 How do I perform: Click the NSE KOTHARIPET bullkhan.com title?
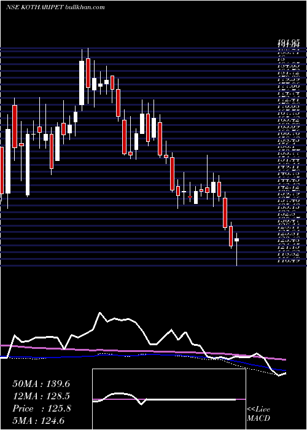55,7
